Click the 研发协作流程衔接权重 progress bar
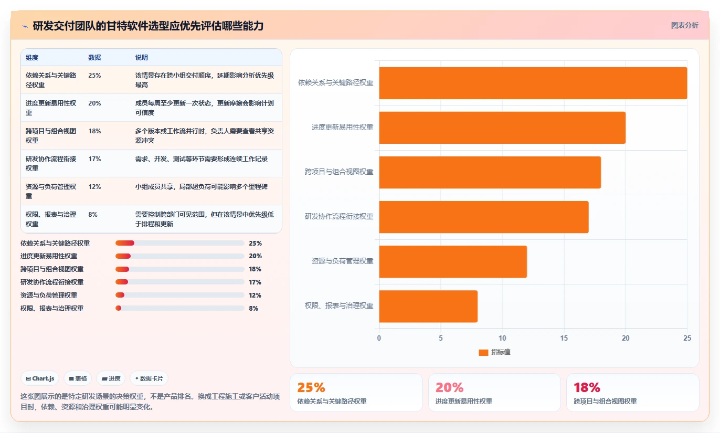This screenshot has height=433, width=720. click(180, 282)
